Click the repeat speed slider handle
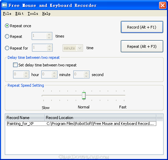Image resolution: width=168 pixels, height=160 pixels. click(x=84, y=96)
